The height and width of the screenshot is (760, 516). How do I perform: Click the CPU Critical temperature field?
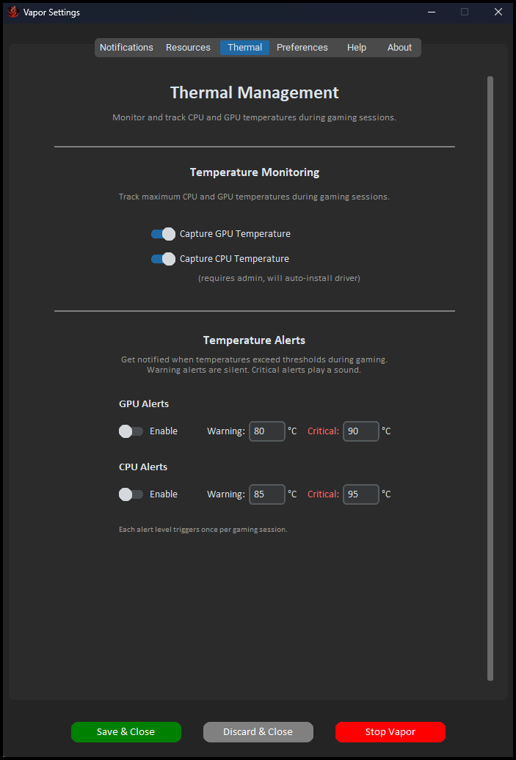(361, 494)
